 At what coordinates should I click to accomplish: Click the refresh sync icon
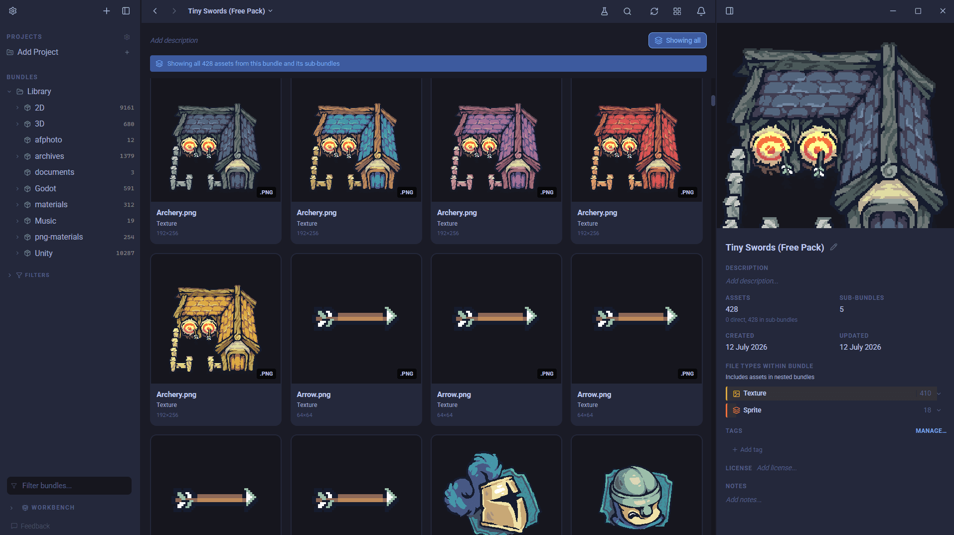coord(654,11)
